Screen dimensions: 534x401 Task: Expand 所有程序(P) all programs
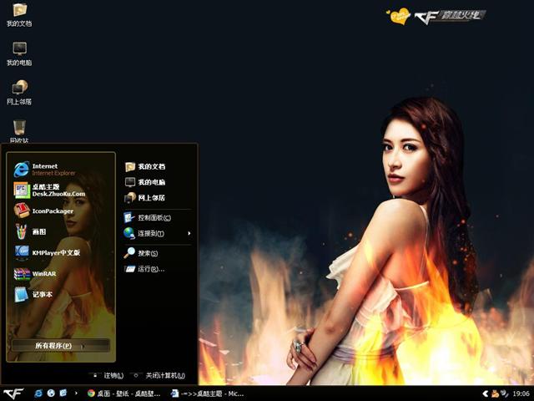tap(61, 345)
